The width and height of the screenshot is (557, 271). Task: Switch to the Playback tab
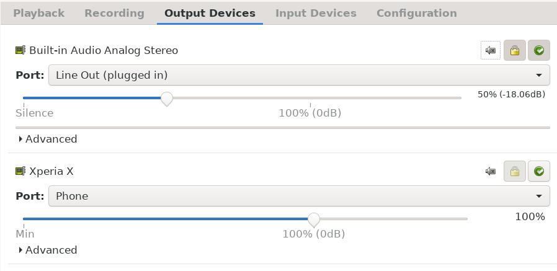click(x=38, y=13)
